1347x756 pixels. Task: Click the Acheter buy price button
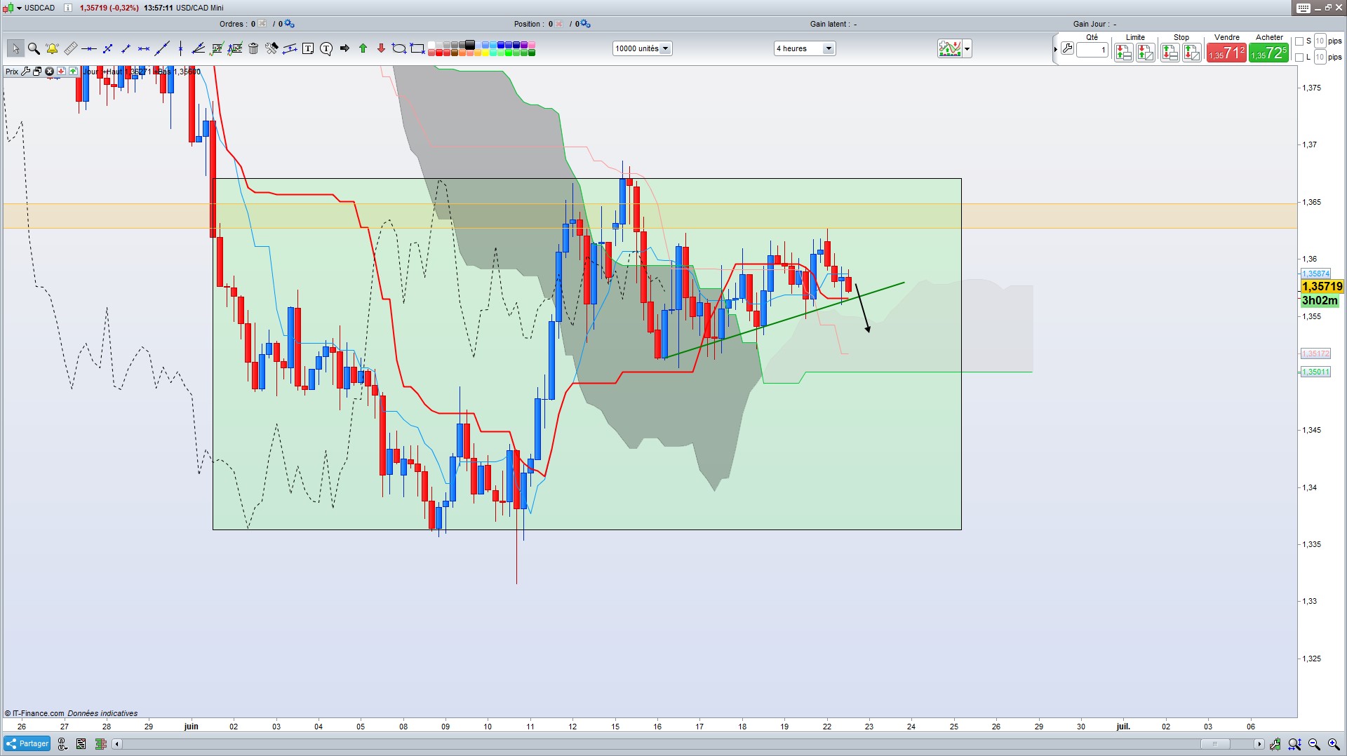pos(1268,53)
